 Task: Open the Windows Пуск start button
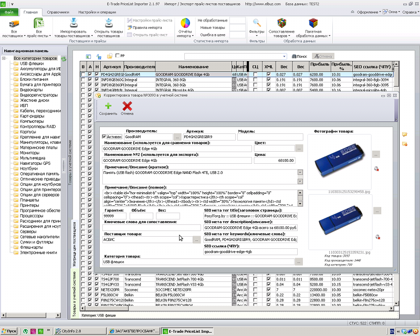pyautogui.click(x=9, y=331)
